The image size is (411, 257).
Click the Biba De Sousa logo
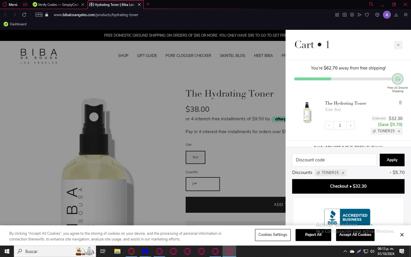pos(39,56)
